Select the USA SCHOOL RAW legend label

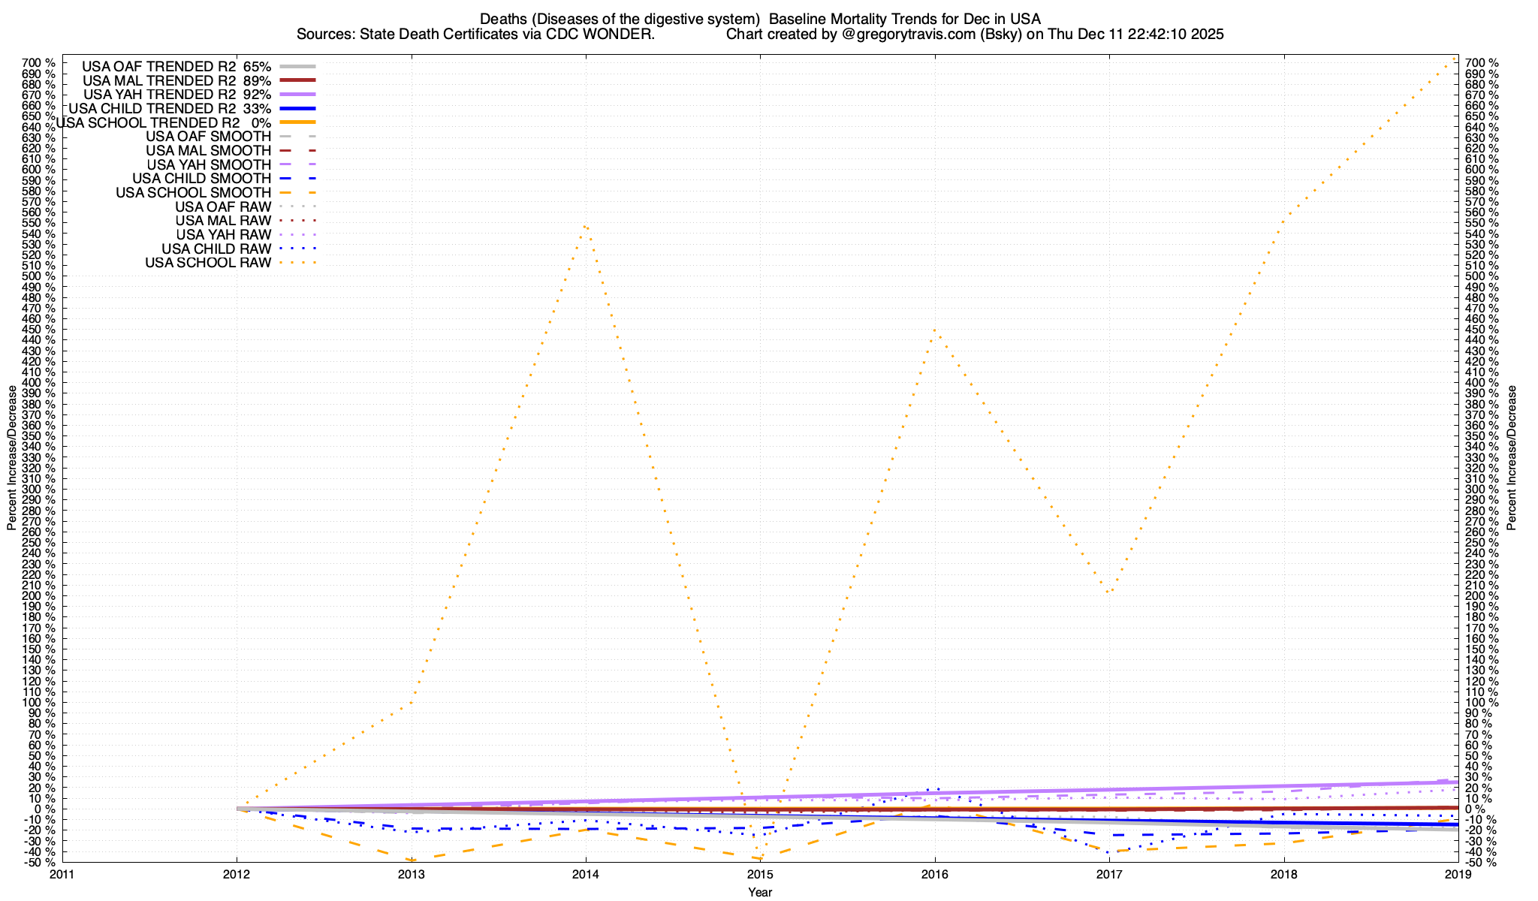coord(207,263)
